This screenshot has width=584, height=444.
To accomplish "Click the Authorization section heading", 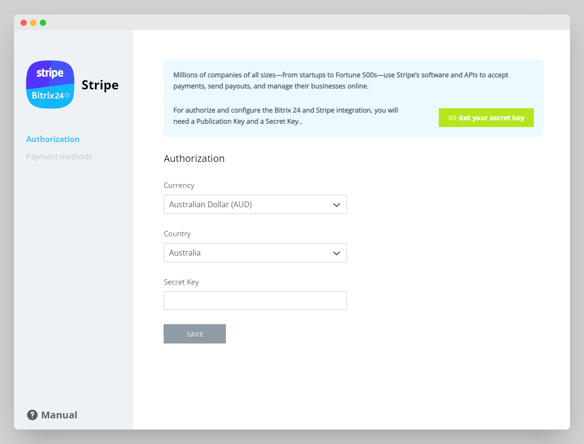I will click(x=194, y=158).
